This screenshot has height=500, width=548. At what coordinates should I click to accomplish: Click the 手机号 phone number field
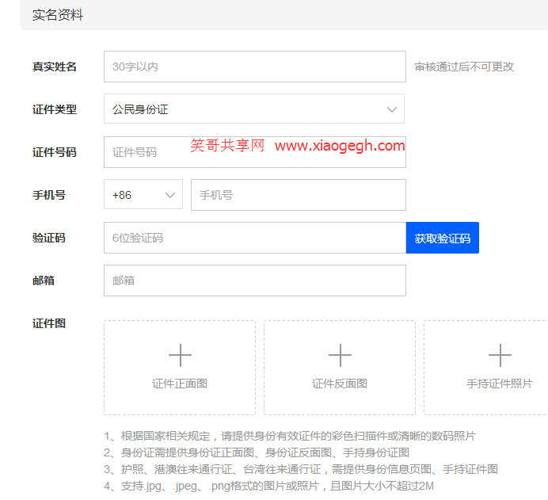click(x=299, y=195)
